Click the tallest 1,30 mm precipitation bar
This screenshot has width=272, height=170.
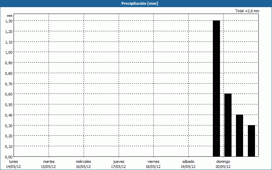click(x=216, y=88)
